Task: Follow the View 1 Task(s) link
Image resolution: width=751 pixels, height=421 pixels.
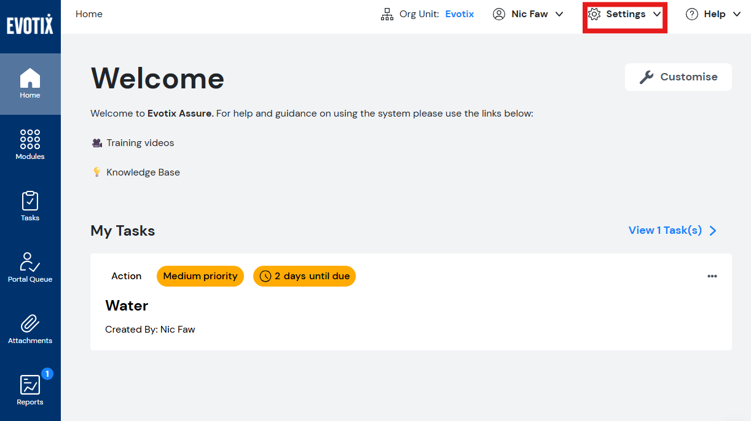Action: tap(673, 230)
